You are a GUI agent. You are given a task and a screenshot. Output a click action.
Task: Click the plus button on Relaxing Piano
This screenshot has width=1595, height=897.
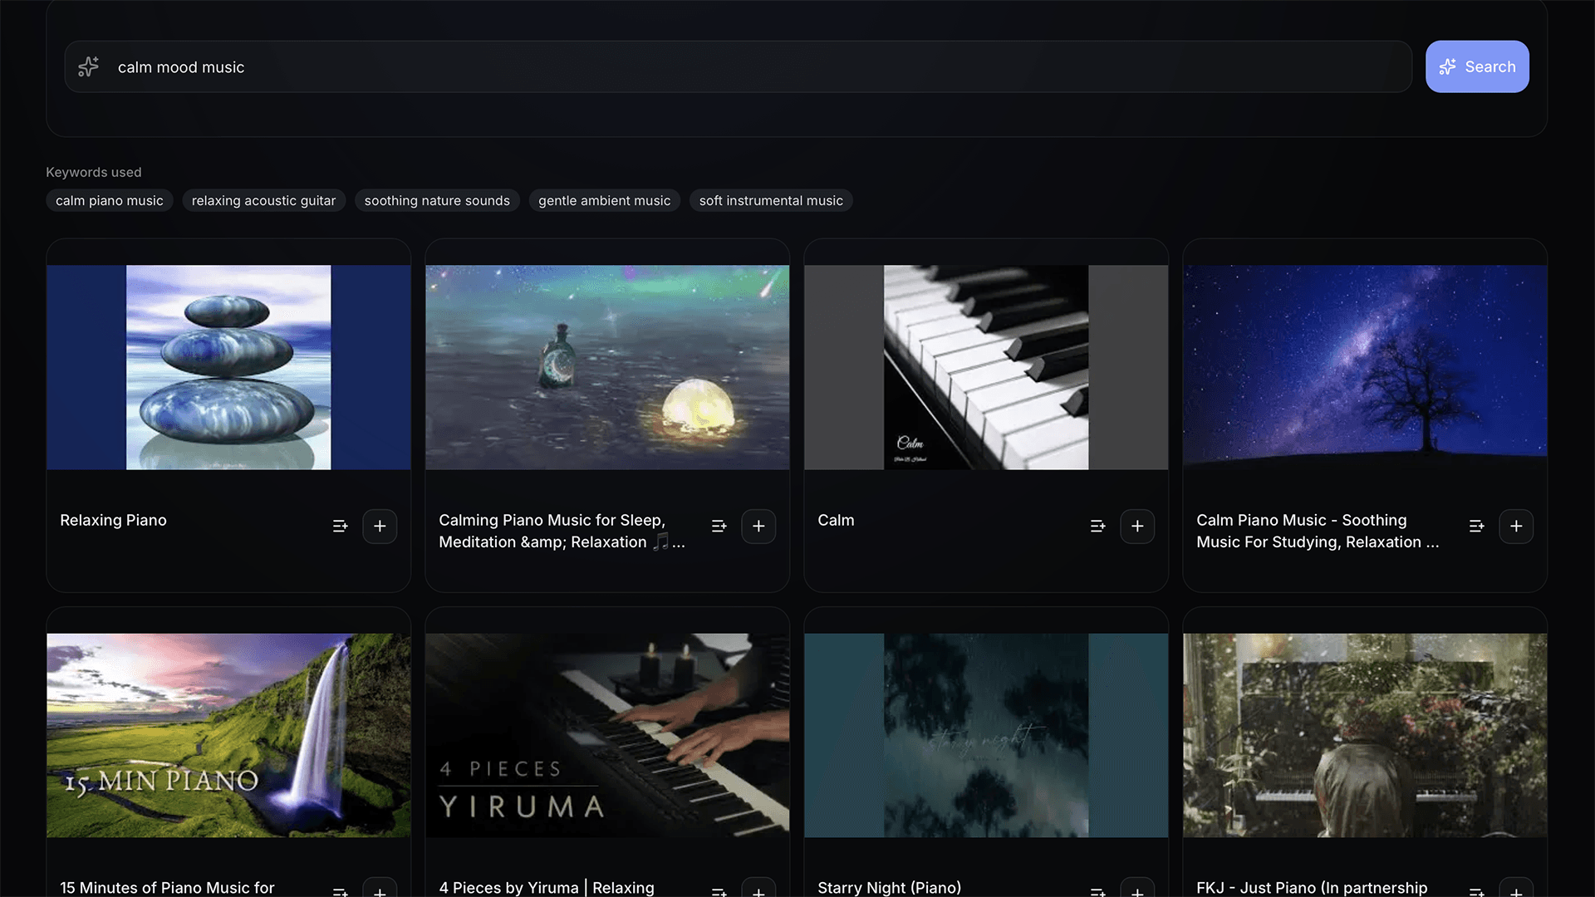click(380, 527)
